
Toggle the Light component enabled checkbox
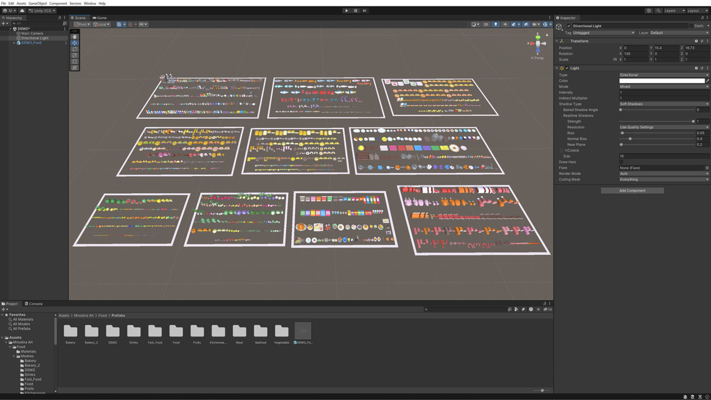click(x=567, y=68)
